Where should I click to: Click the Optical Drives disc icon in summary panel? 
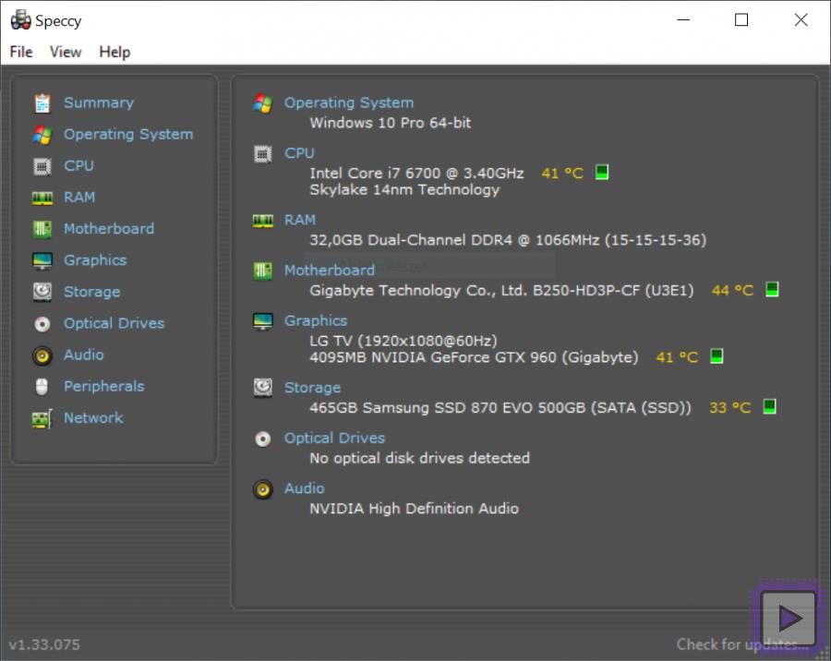263,439
